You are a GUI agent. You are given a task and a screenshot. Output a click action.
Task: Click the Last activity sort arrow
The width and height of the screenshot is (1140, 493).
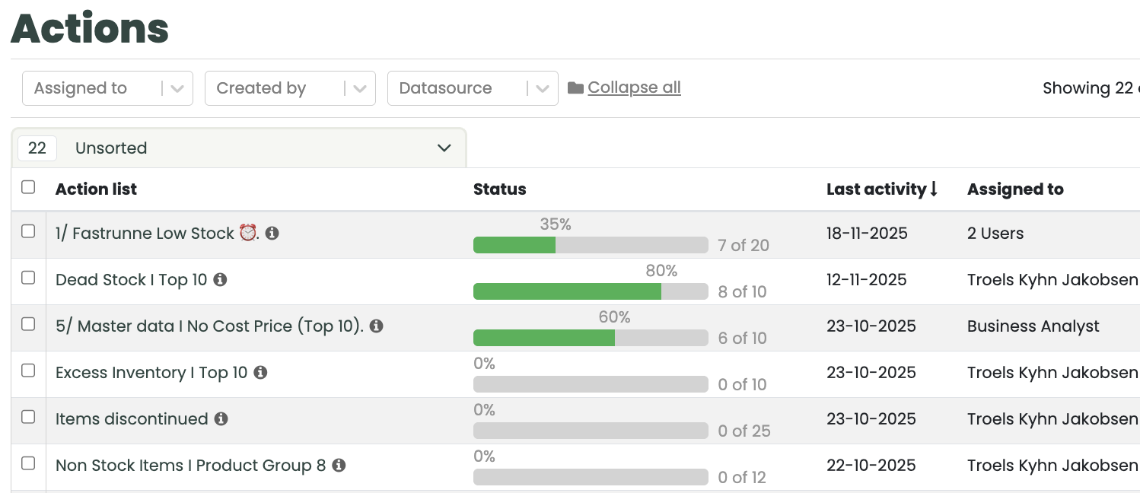934,189
